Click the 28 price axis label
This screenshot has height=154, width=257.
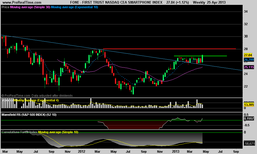[246, 49]
